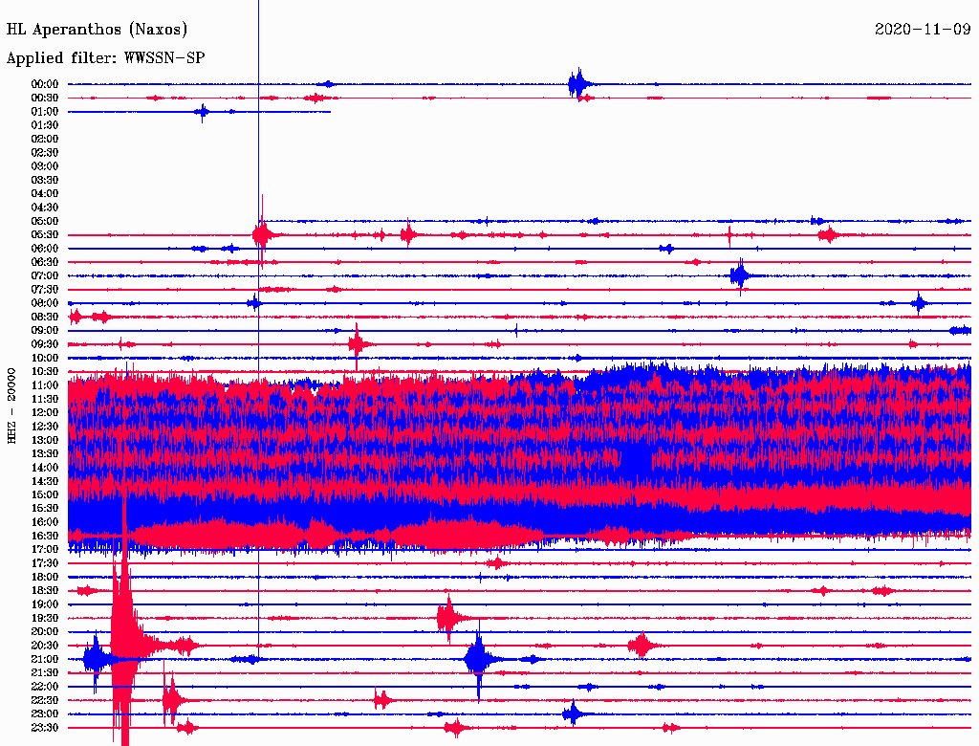Click the '13:00' time label
The height and width of the screenshot is (746, 979).
[x=45, y=441]
